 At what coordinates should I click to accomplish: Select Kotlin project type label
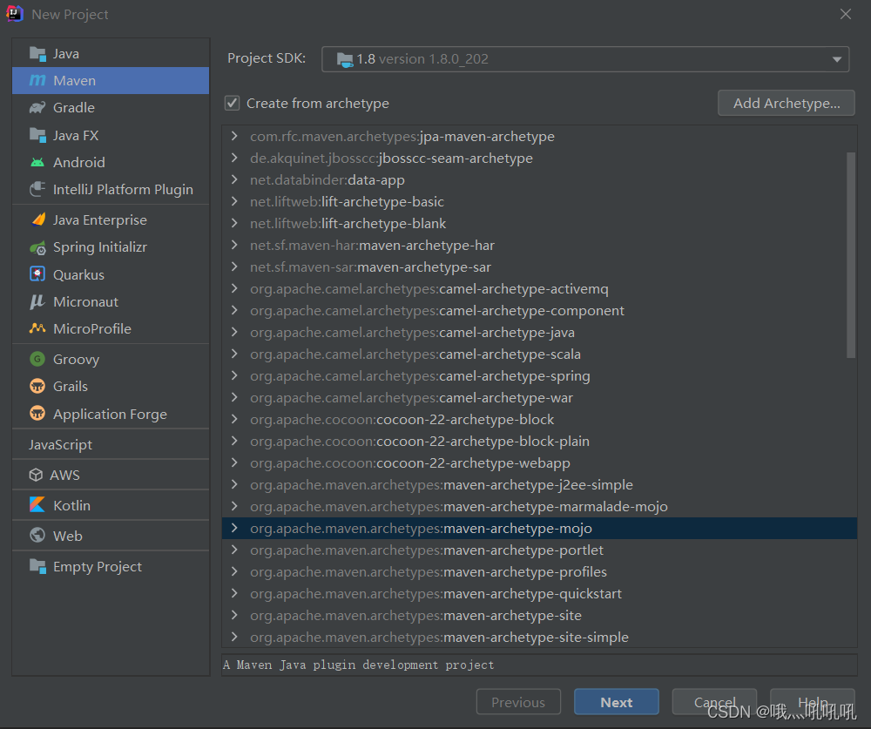[x=71, y=506]
